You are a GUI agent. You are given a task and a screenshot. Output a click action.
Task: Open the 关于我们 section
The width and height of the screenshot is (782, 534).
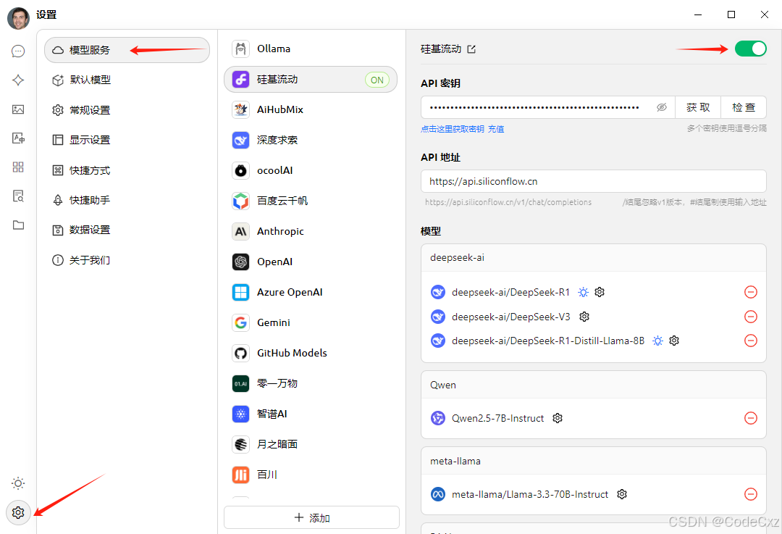127,260
